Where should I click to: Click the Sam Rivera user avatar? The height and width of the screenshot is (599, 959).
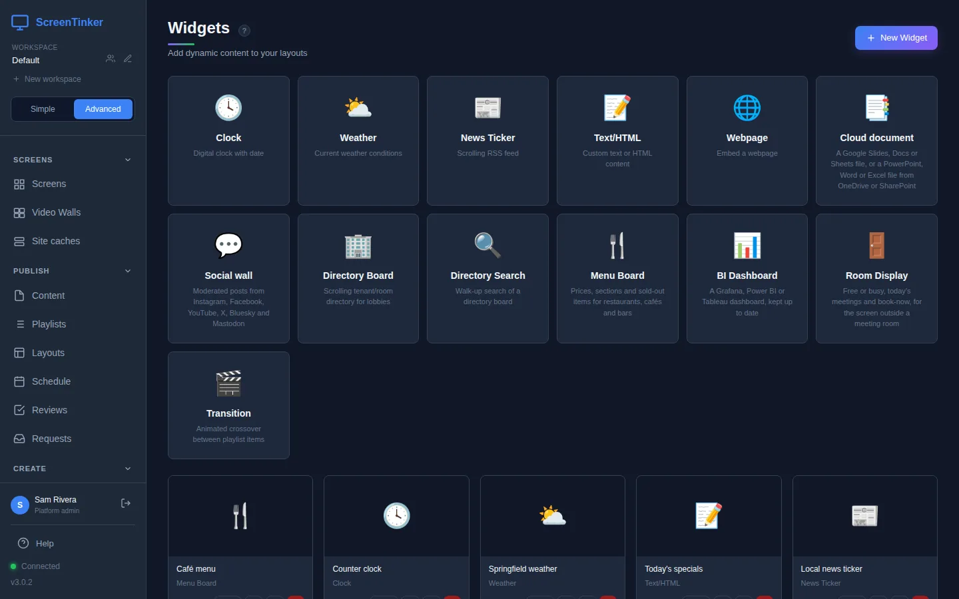20,505
